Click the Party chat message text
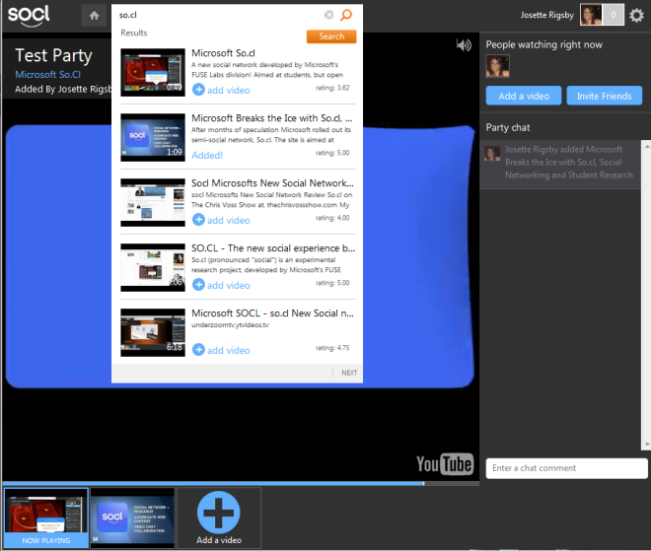The height and width of the screenshot is (551, 651). (569, 163)
